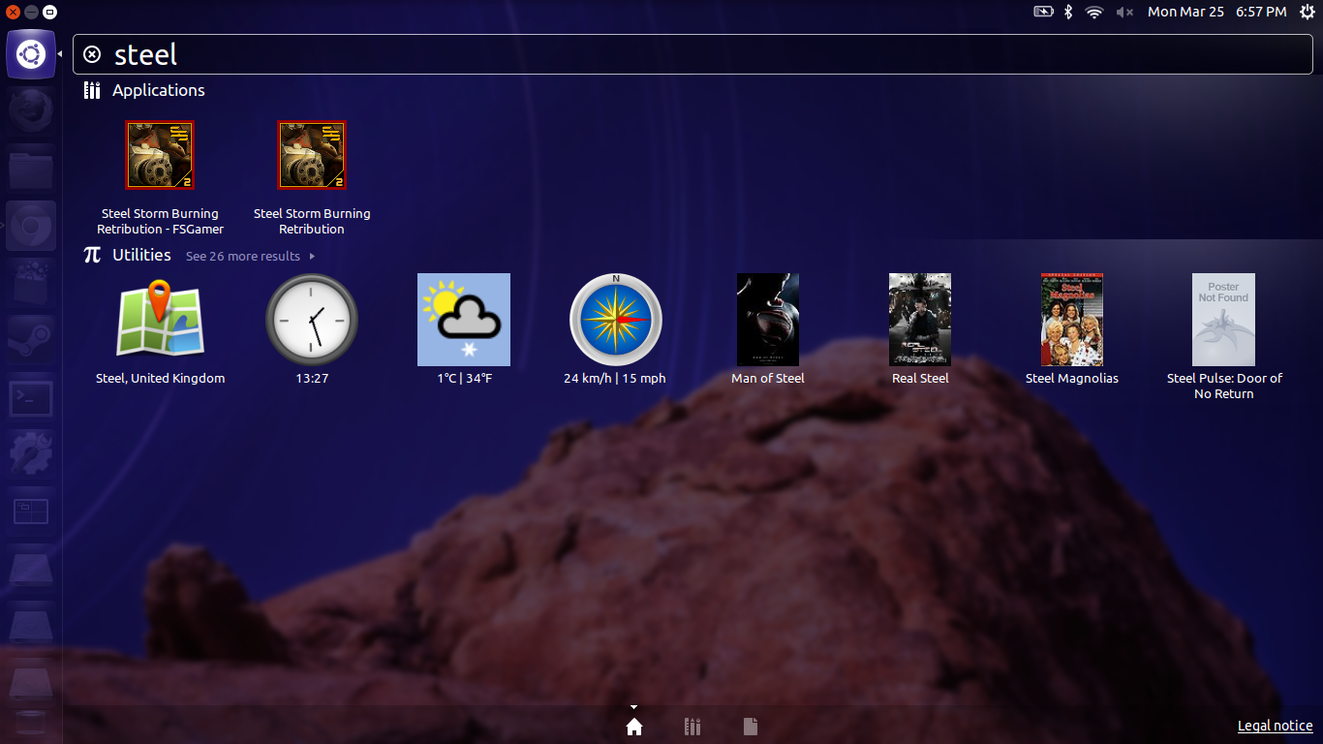Launch Steam from the launcher
Viewport: 1323px width, 744px height.
[31, 341]
